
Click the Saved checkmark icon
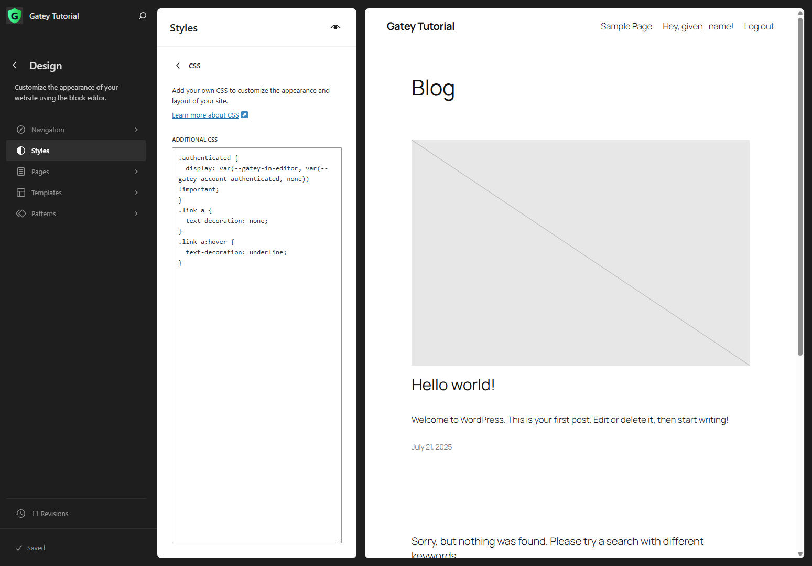pos(19,548)
